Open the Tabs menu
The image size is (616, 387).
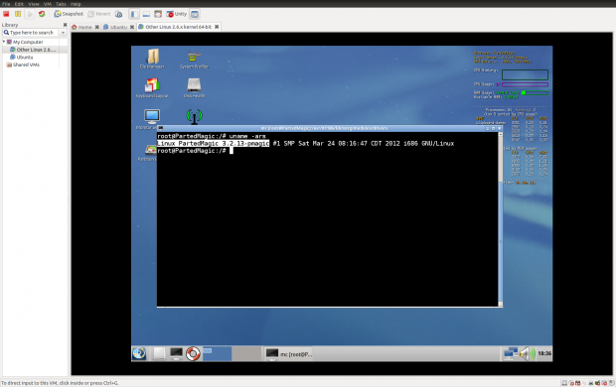pos(61,4)
